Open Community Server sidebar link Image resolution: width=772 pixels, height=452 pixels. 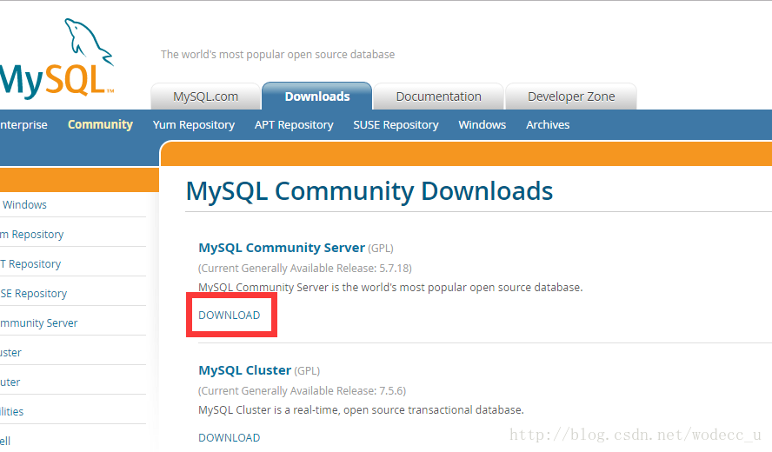[x=39, y=323]
